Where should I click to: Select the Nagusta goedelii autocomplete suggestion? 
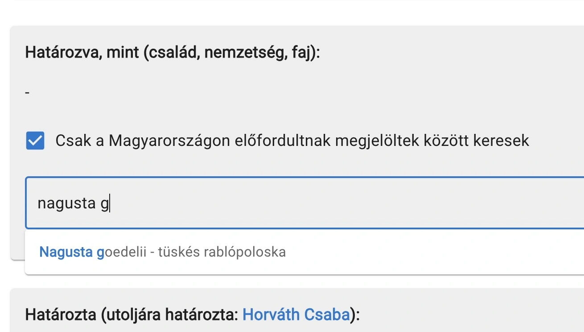pyautogui.click(x=163, y=252)
